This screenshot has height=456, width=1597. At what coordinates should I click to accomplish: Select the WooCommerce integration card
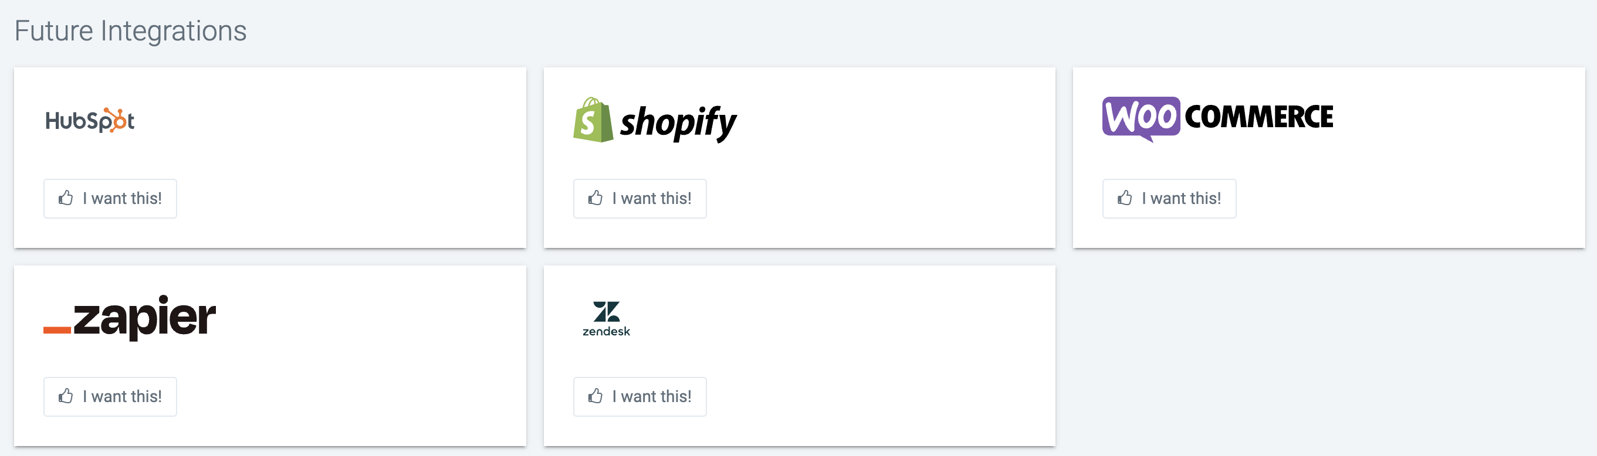(1328, 158)
